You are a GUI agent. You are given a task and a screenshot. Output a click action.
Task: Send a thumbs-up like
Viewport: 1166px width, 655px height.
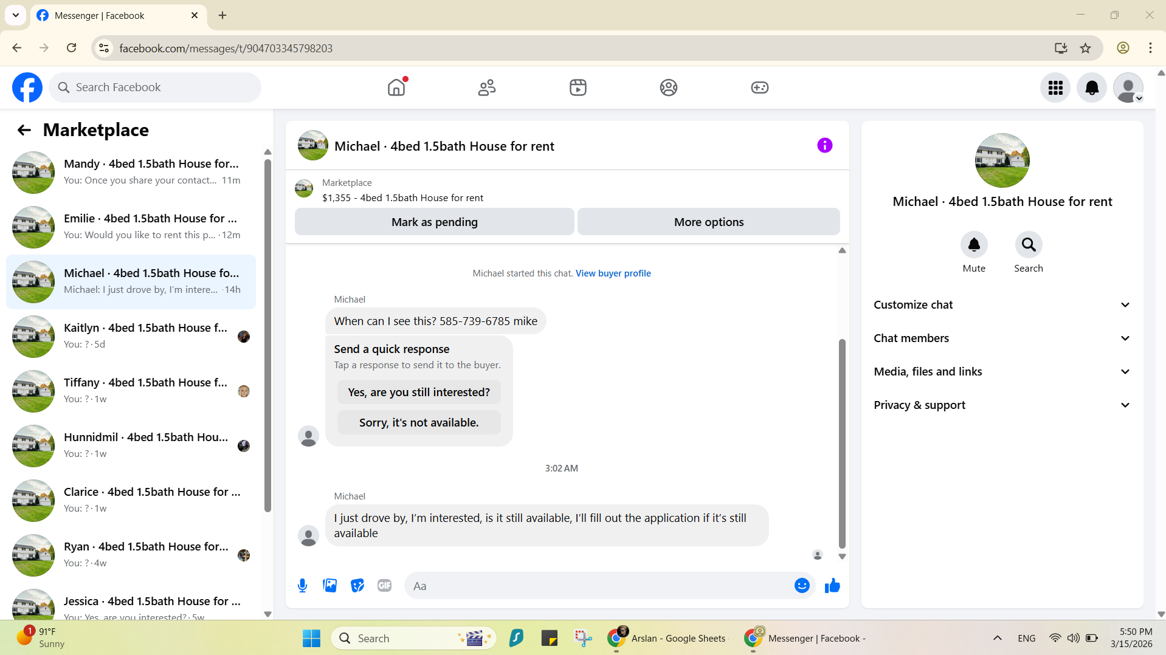(832, 586)
